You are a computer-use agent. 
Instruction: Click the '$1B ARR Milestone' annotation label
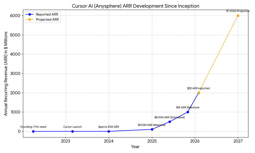pyautogui.click(x=188, y=107)
